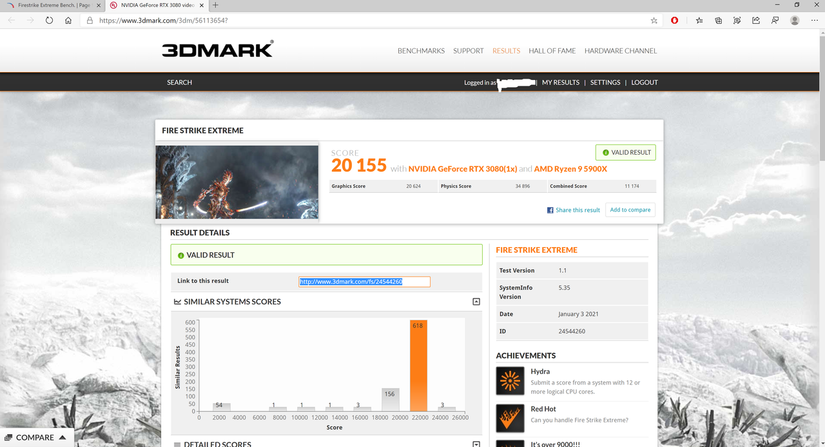
Task: Go back using browser back arrow
Action: 11,21
